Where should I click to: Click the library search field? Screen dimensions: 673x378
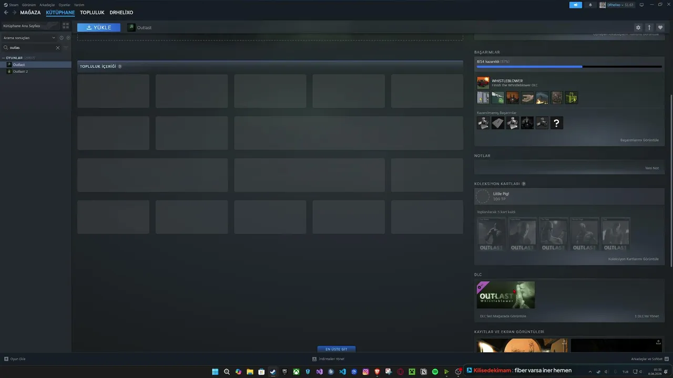32,48
